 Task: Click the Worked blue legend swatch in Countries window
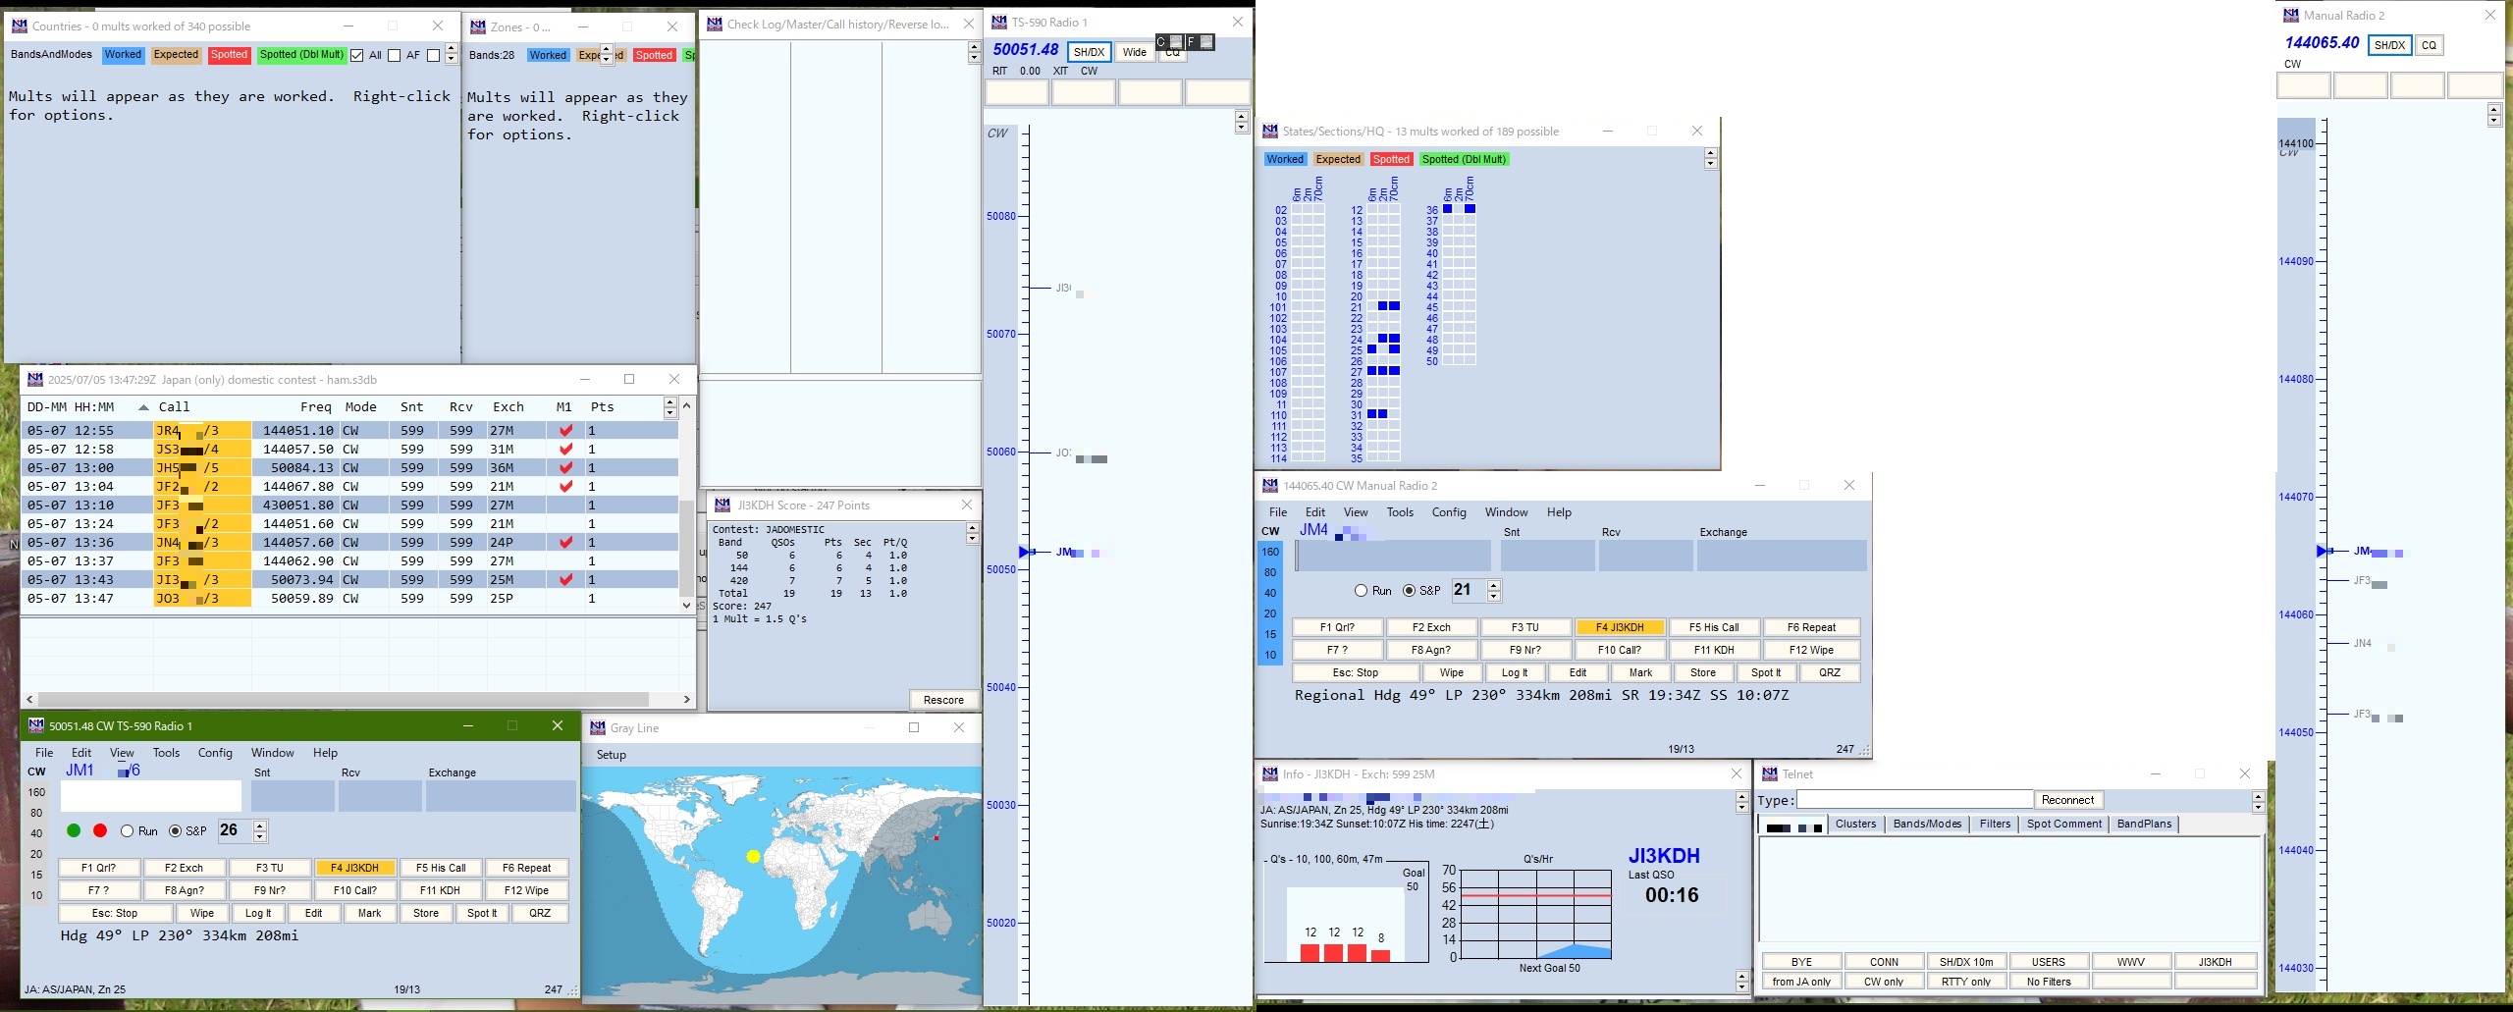point(123,55)
